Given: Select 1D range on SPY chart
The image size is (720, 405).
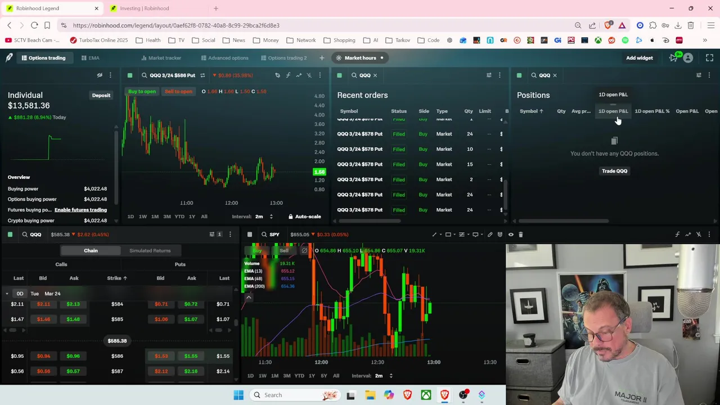Looking at the screenshot, I should click(250, 376).
